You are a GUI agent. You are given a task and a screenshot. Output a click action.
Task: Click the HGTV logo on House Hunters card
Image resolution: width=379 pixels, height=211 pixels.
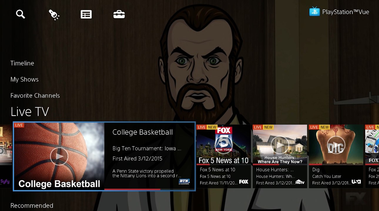(300, 182)
